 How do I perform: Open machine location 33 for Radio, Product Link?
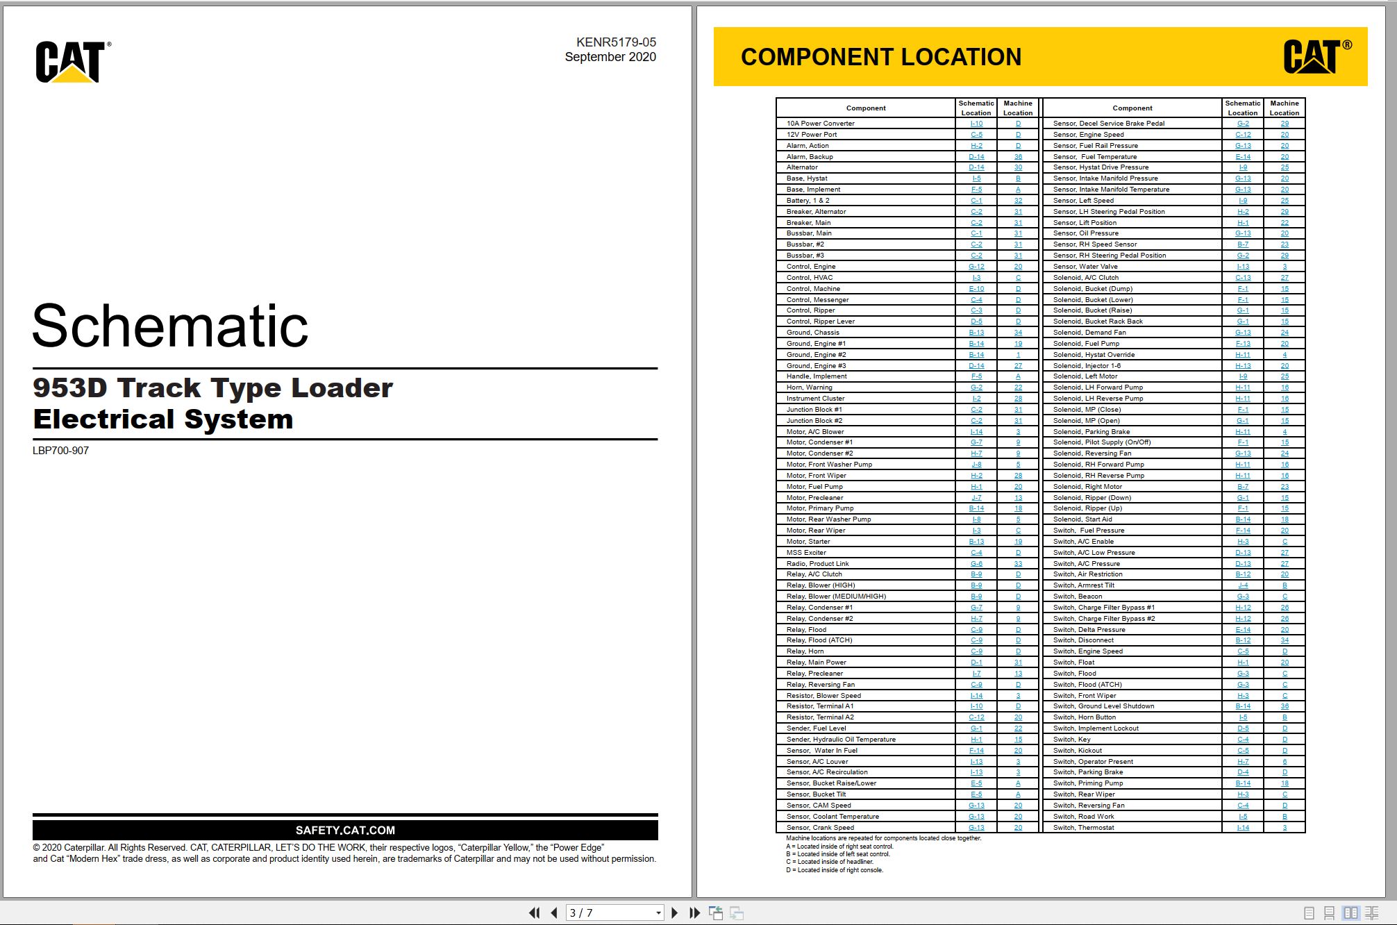(x=1018, y=564)
